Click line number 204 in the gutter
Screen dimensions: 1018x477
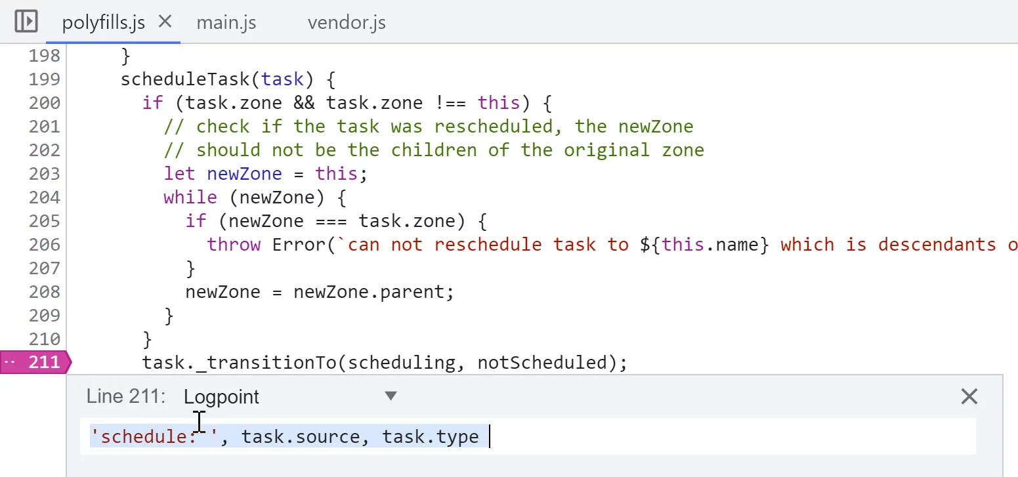44,197
